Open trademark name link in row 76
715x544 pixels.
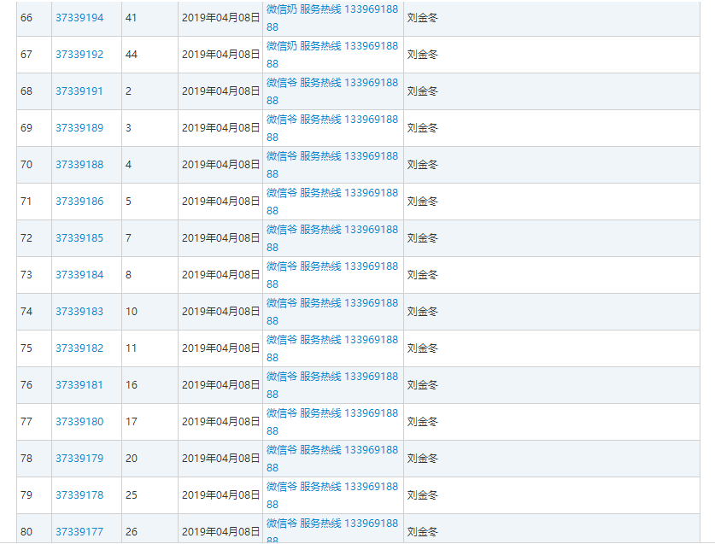coord(332,385)
